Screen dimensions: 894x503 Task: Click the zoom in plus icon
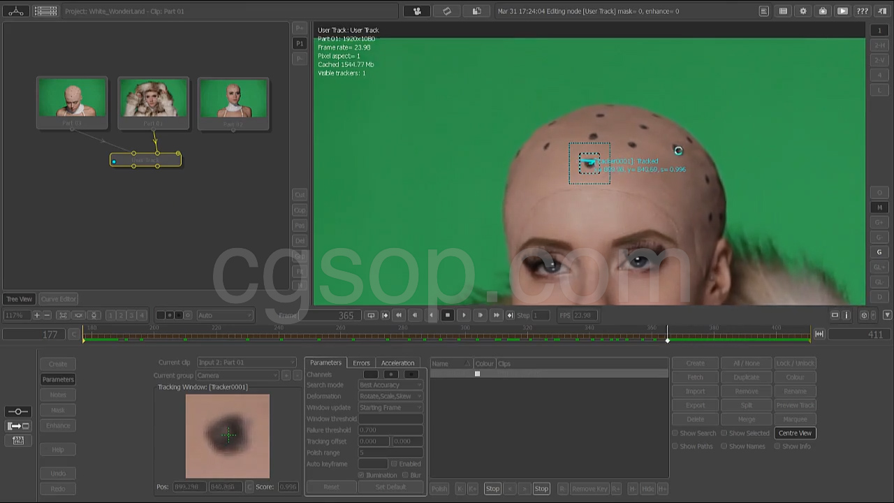pyautogui.click(x=37, y=315)
